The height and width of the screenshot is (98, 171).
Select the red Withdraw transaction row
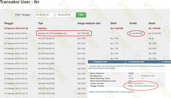tap(85, 28)
